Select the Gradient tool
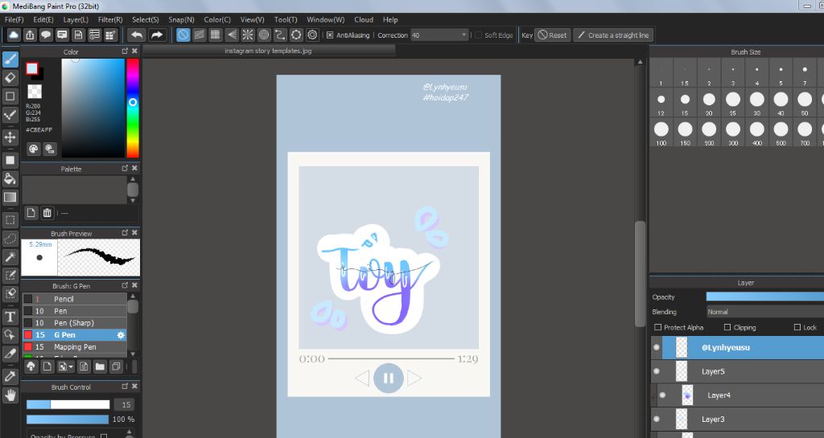 coord(10,197)
